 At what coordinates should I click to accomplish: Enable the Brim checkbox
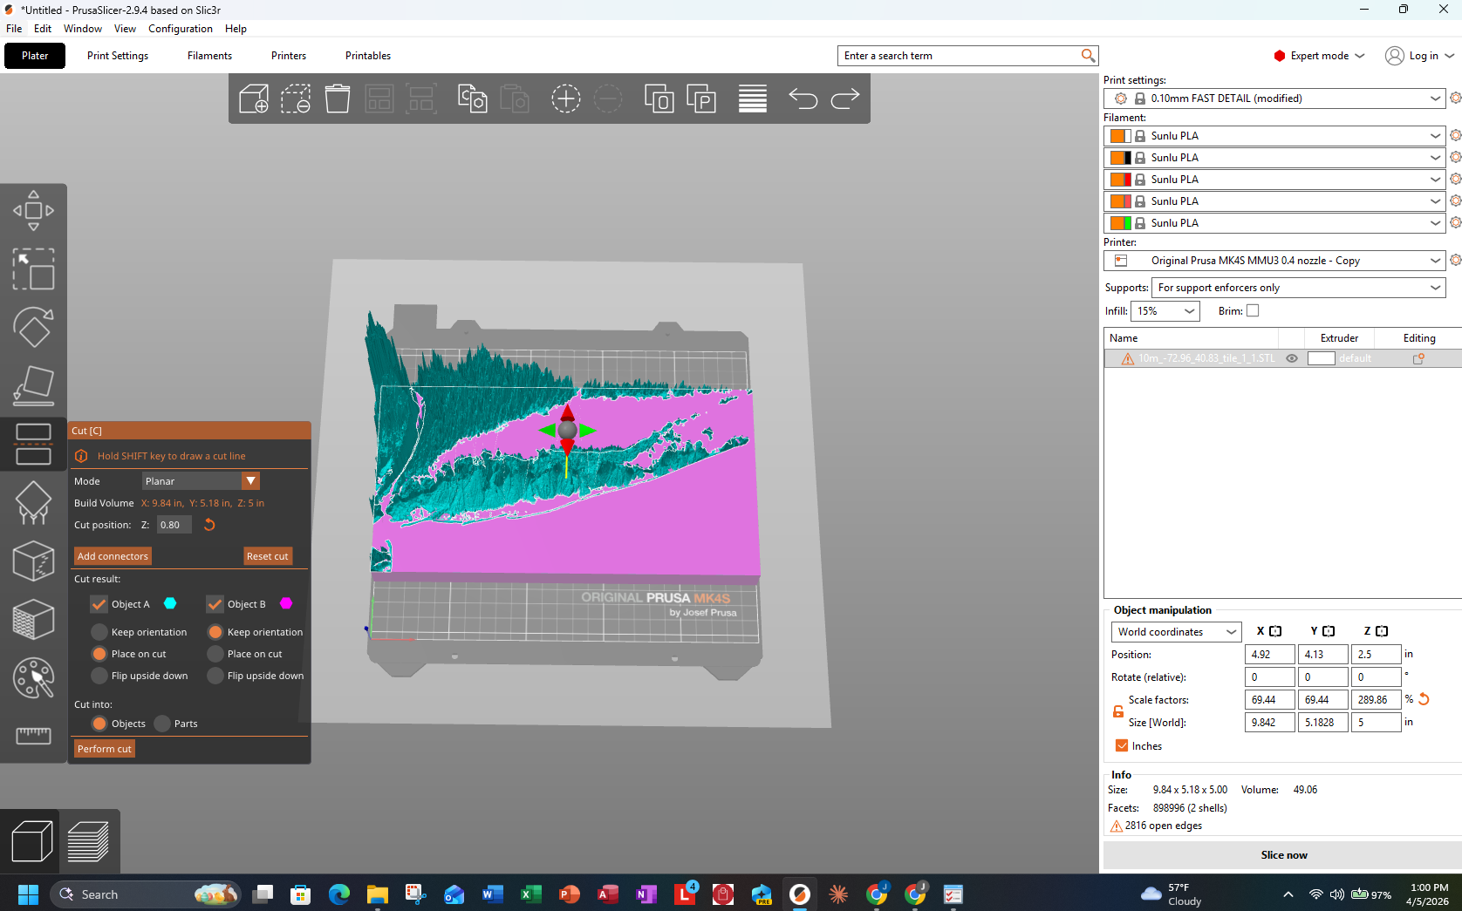1253,310
